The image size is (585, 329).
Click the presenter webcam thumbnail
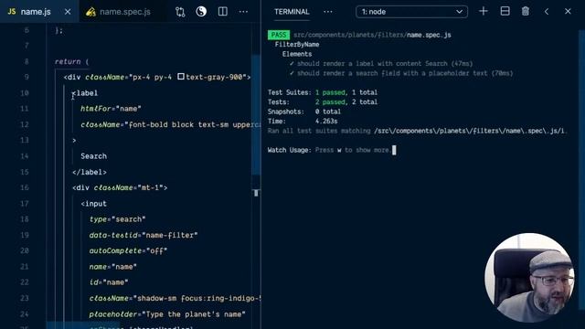click(x=529, y=278)
